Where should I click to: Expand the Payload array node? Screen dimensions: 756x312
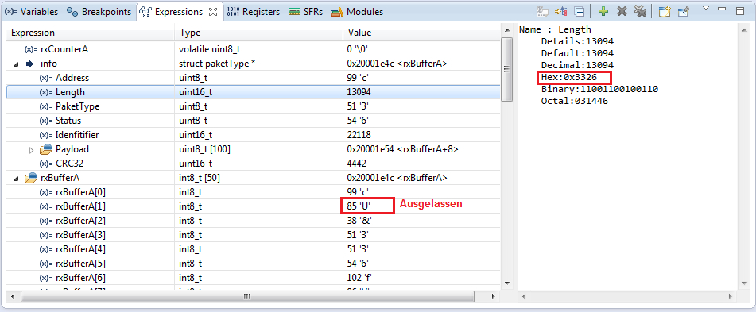coord(31,150)
